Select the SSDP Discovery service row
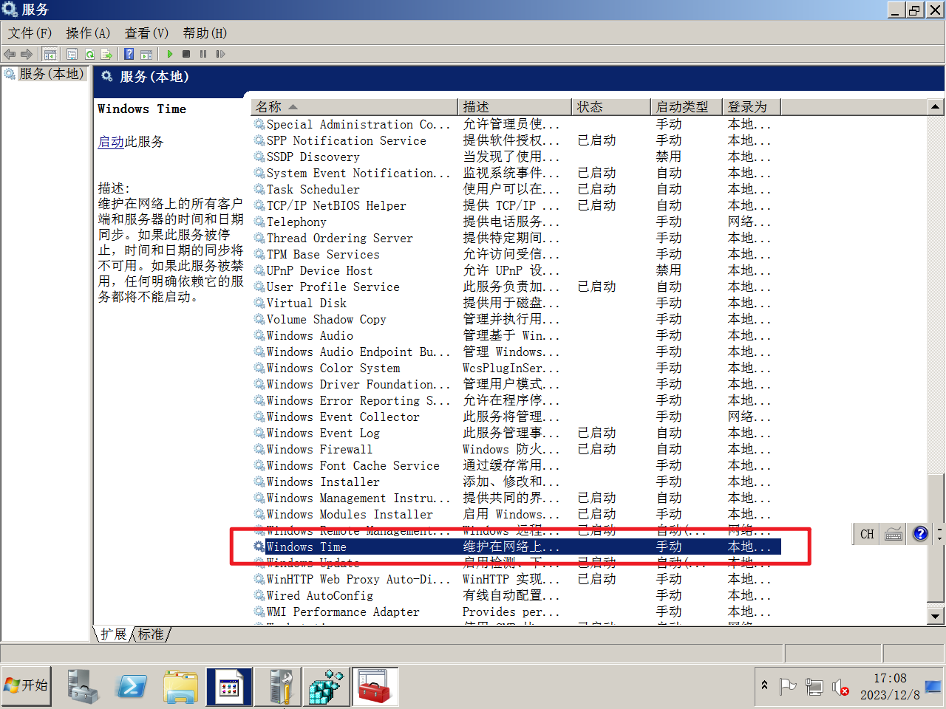 pos(516,157)
